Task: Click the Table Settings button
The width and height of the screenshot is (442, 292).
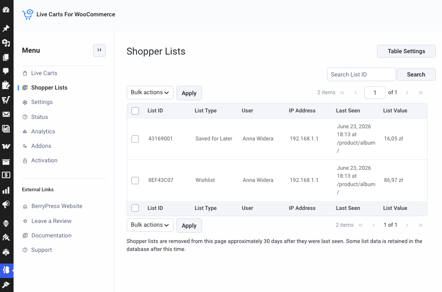Action: coord(406,51)
